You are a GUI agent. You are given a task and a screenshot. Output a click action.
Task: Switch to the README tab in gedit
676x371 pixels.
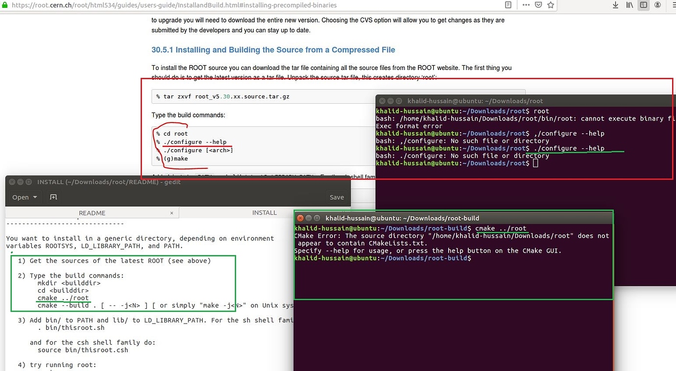coord(92,212)
